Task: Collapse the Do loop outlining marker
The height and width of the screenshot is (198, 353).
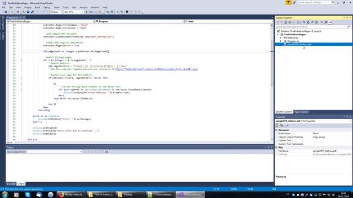Action: click(22, 84)
